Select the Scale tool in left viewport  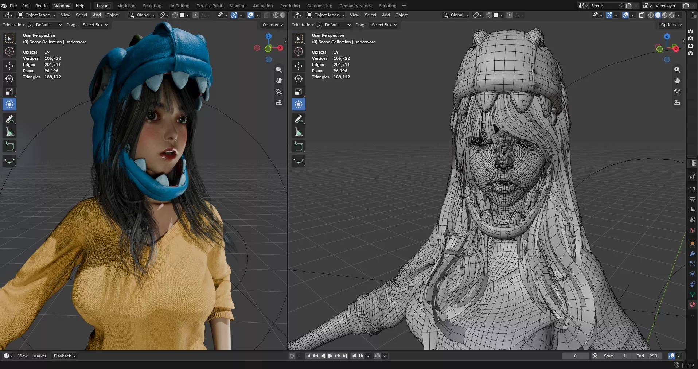tap(9, 92)
